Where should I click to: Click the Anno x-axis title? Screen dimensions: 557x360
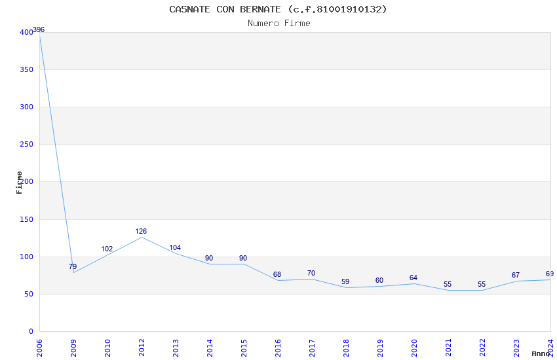[x=541, y=353]
